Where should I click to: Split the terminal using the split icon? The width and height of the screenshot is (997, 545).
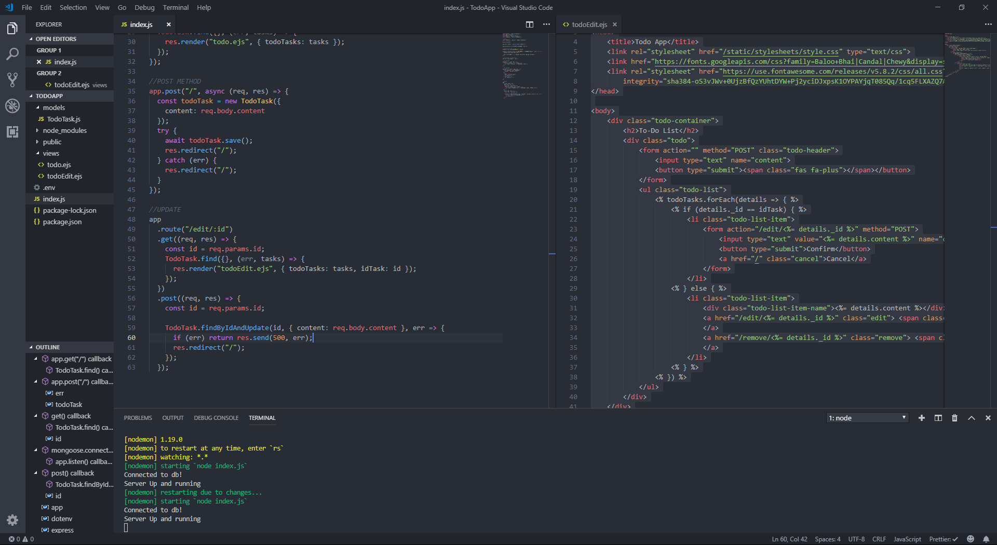point(938,418)
